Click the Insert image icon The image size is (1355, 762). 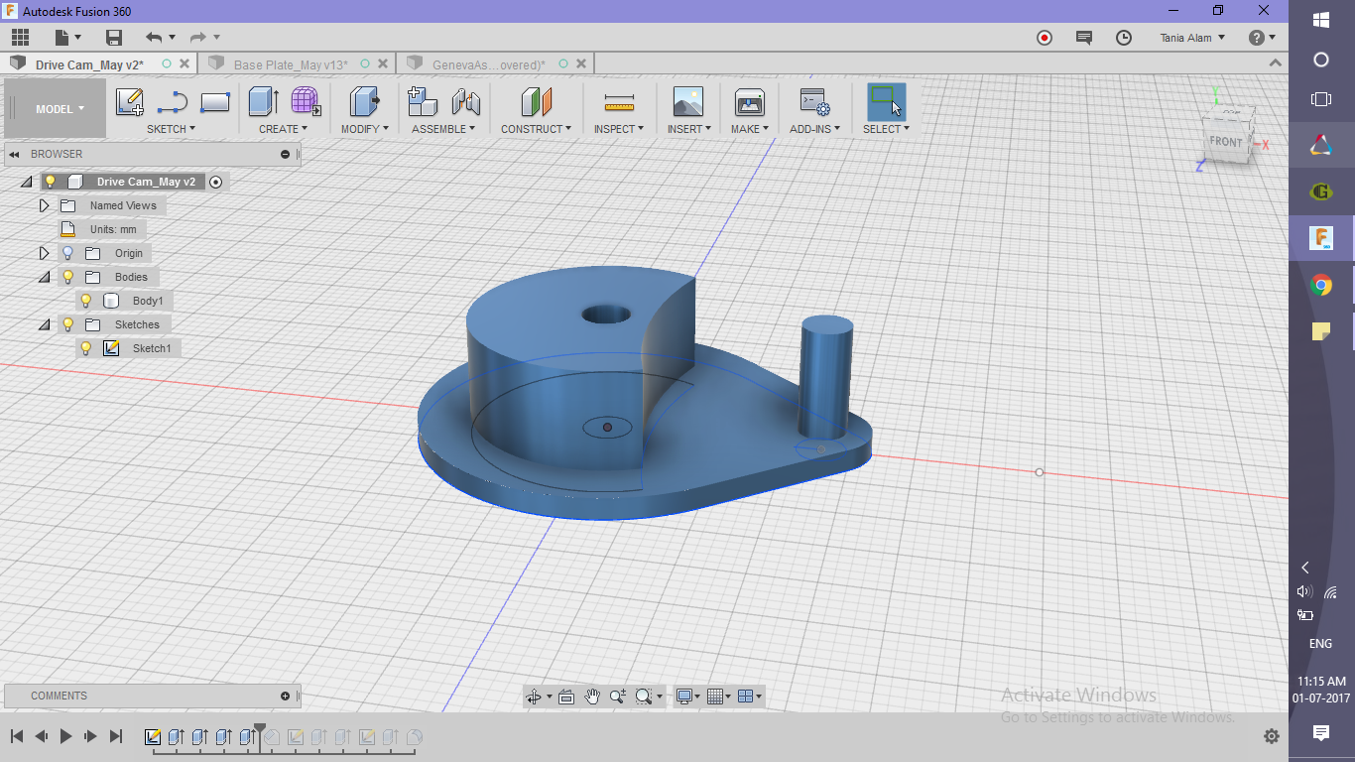[687, 102]
